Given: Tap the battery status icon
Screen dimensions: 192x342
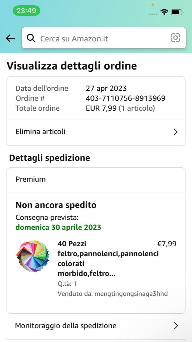Looking at the screenshot, I should (x=177, y=12).
